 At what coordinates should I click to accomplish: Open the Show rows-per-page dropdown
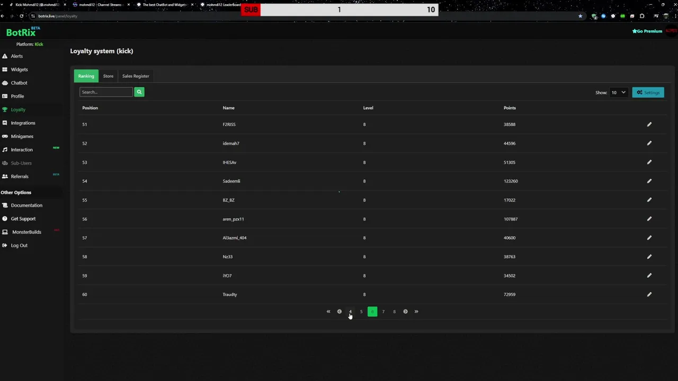618,93
